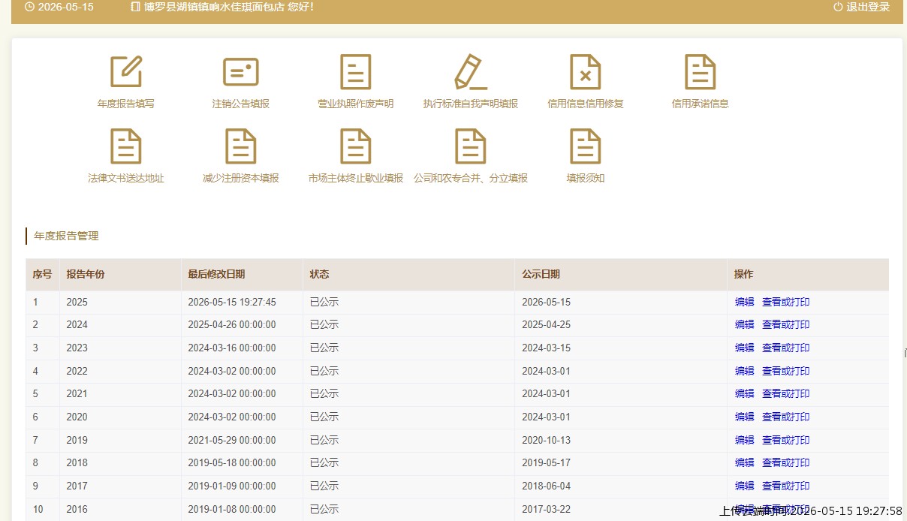
Task: Click 编辑 for the 2024 report
Action: [x=745, y=324]
